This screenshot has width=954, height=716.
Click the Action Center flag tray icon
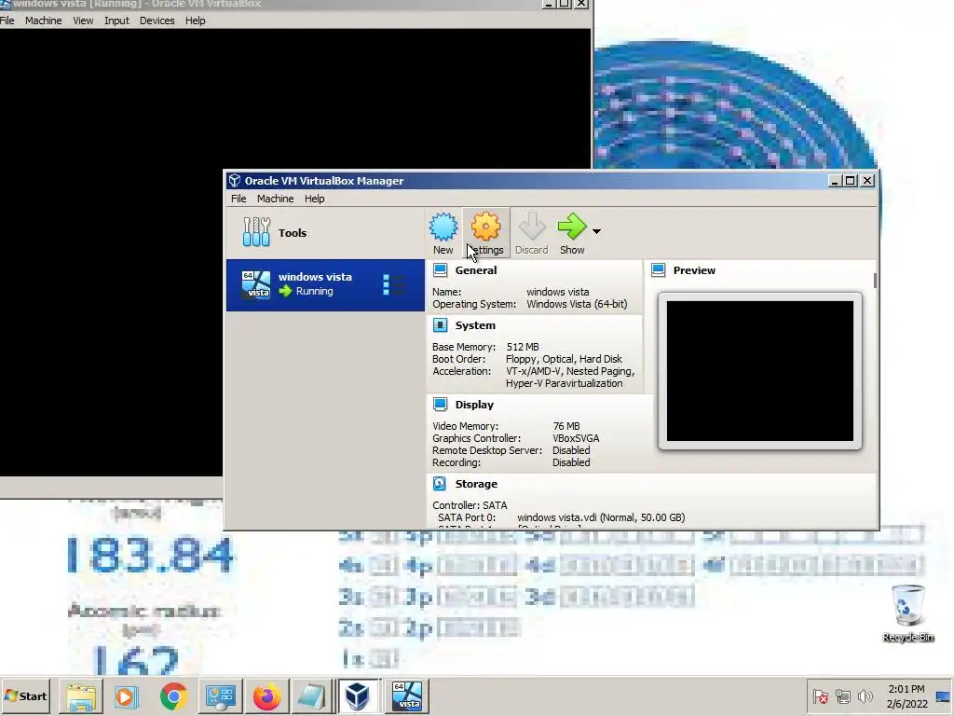pyautogui.click(x=820, y=695)
